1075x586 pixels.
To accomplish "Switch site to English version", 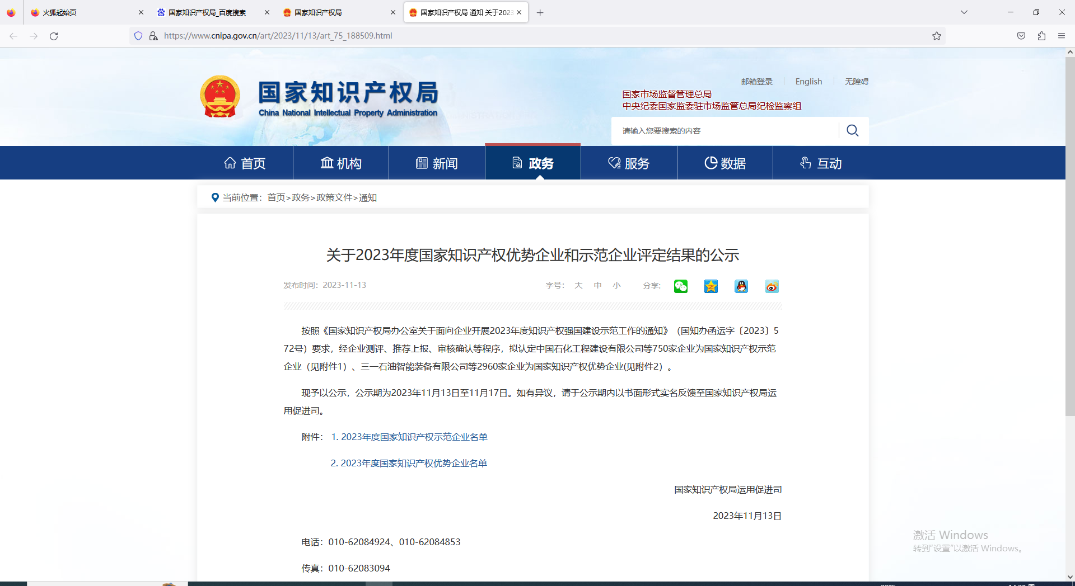I will point(808,82).
